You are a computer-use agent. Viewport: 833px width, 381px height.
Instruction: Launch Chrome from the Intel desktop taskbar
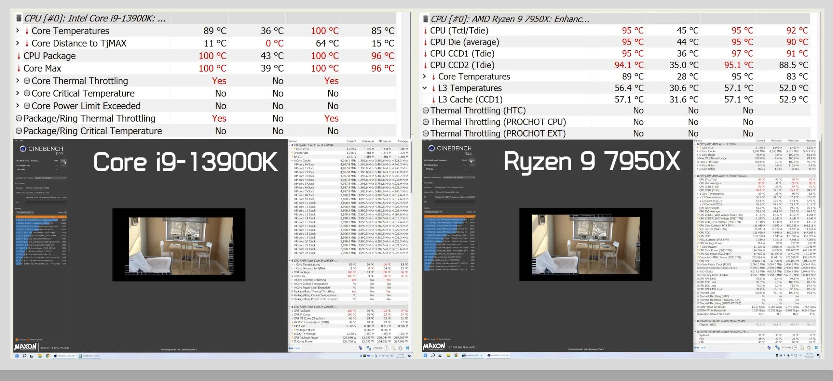pos(48,356)
